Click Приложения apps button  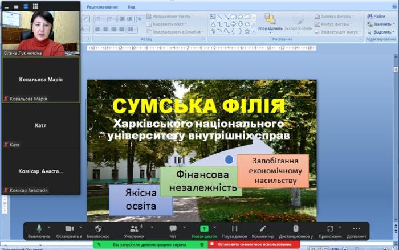click(x=330, y=229)
